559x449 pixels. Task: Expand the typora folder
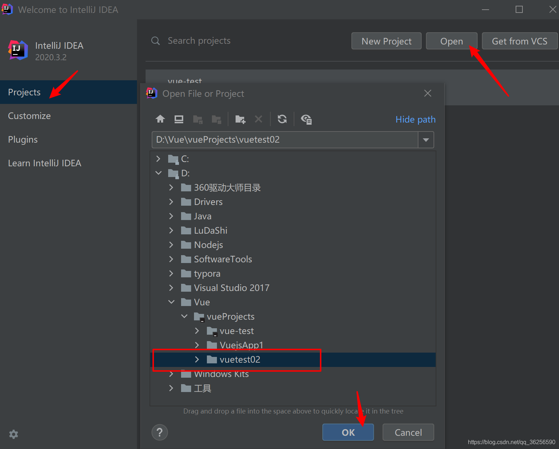(171, 273)
